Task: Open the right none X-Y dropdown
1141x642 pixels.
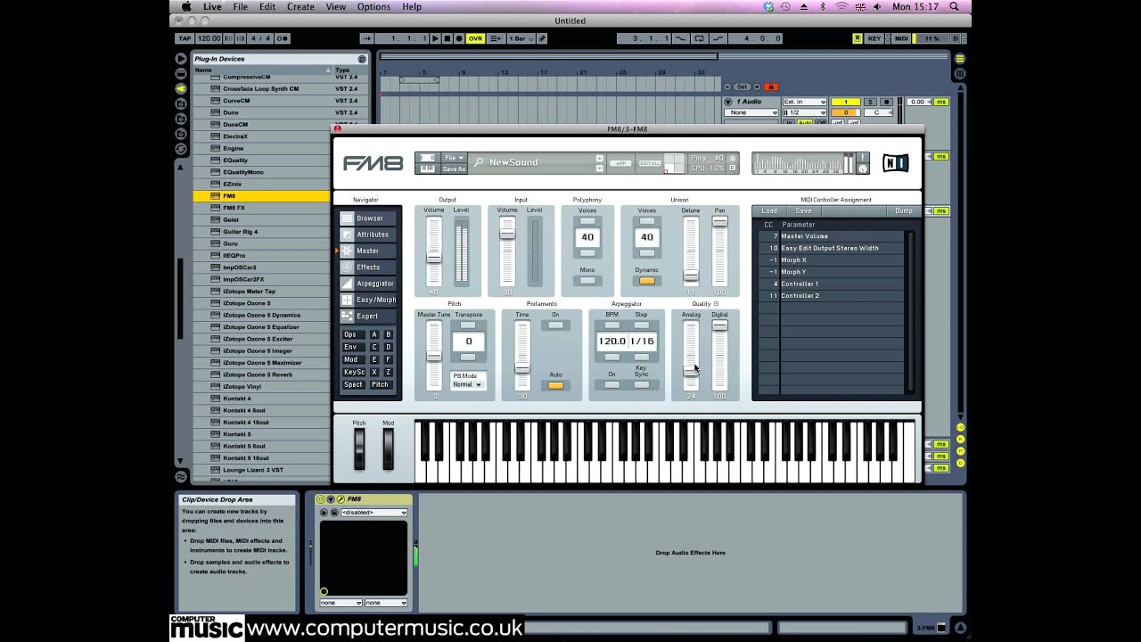Action: [x=385, y=603]
